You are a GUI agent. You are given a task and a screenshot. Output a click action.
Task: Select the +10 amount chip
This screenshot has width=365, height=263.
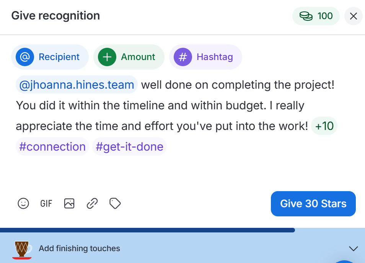324,126
